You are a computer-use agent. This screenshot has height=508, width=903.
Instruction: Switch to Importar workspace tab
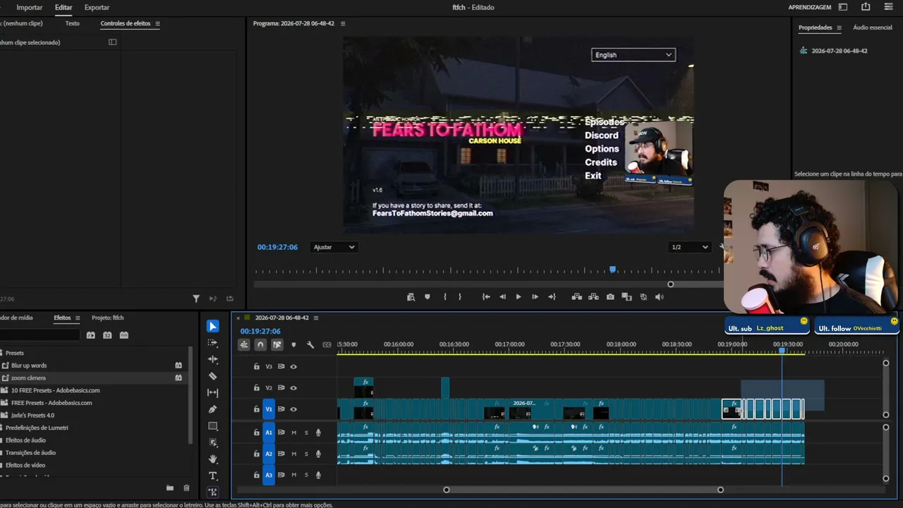point(30,7)
